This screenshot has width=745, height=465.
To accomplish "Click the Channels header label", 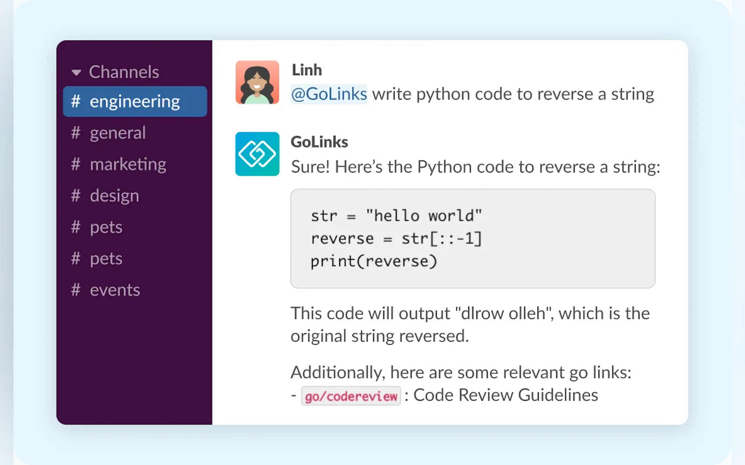I will (x=124, y=72).
